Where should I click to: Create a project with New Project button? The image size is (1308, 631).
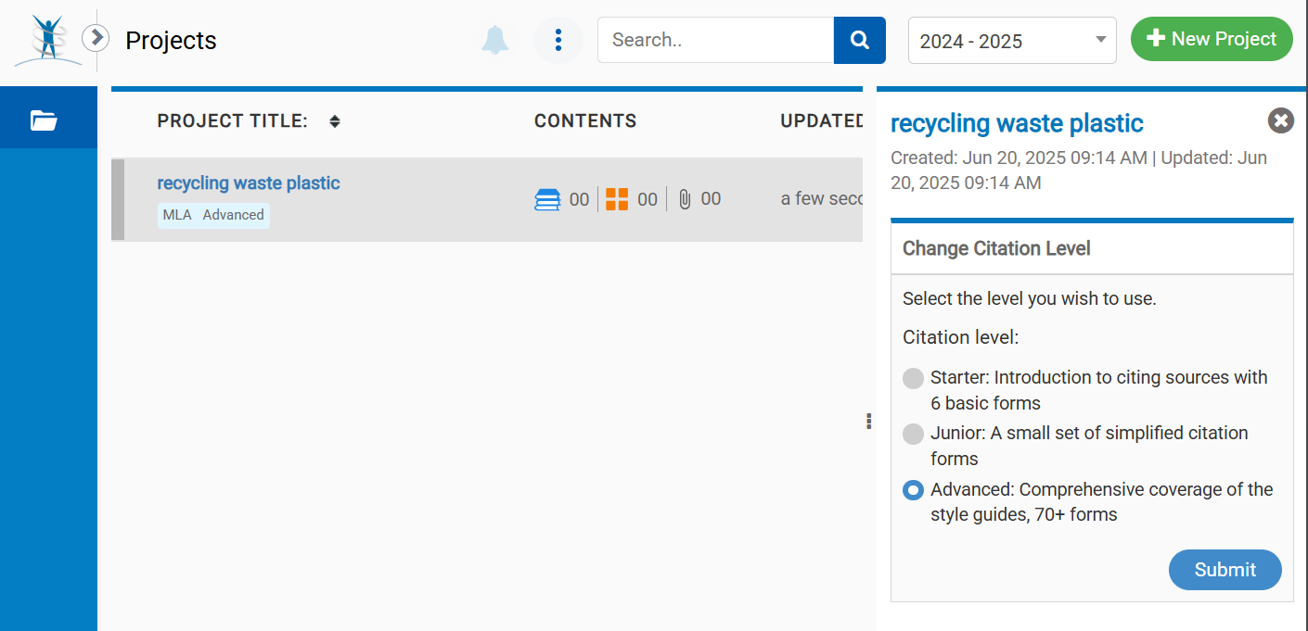pyautogui.click(x=1212, y=39)
